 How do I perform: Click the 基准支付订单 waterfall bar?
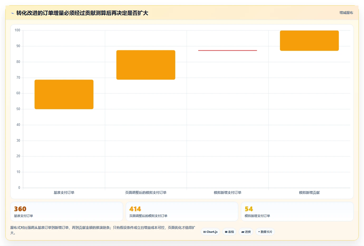[x=64, y=94]
